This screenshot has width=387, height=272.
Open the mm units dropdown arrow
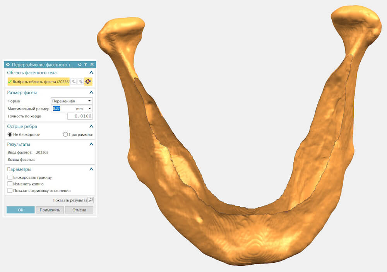90,108
